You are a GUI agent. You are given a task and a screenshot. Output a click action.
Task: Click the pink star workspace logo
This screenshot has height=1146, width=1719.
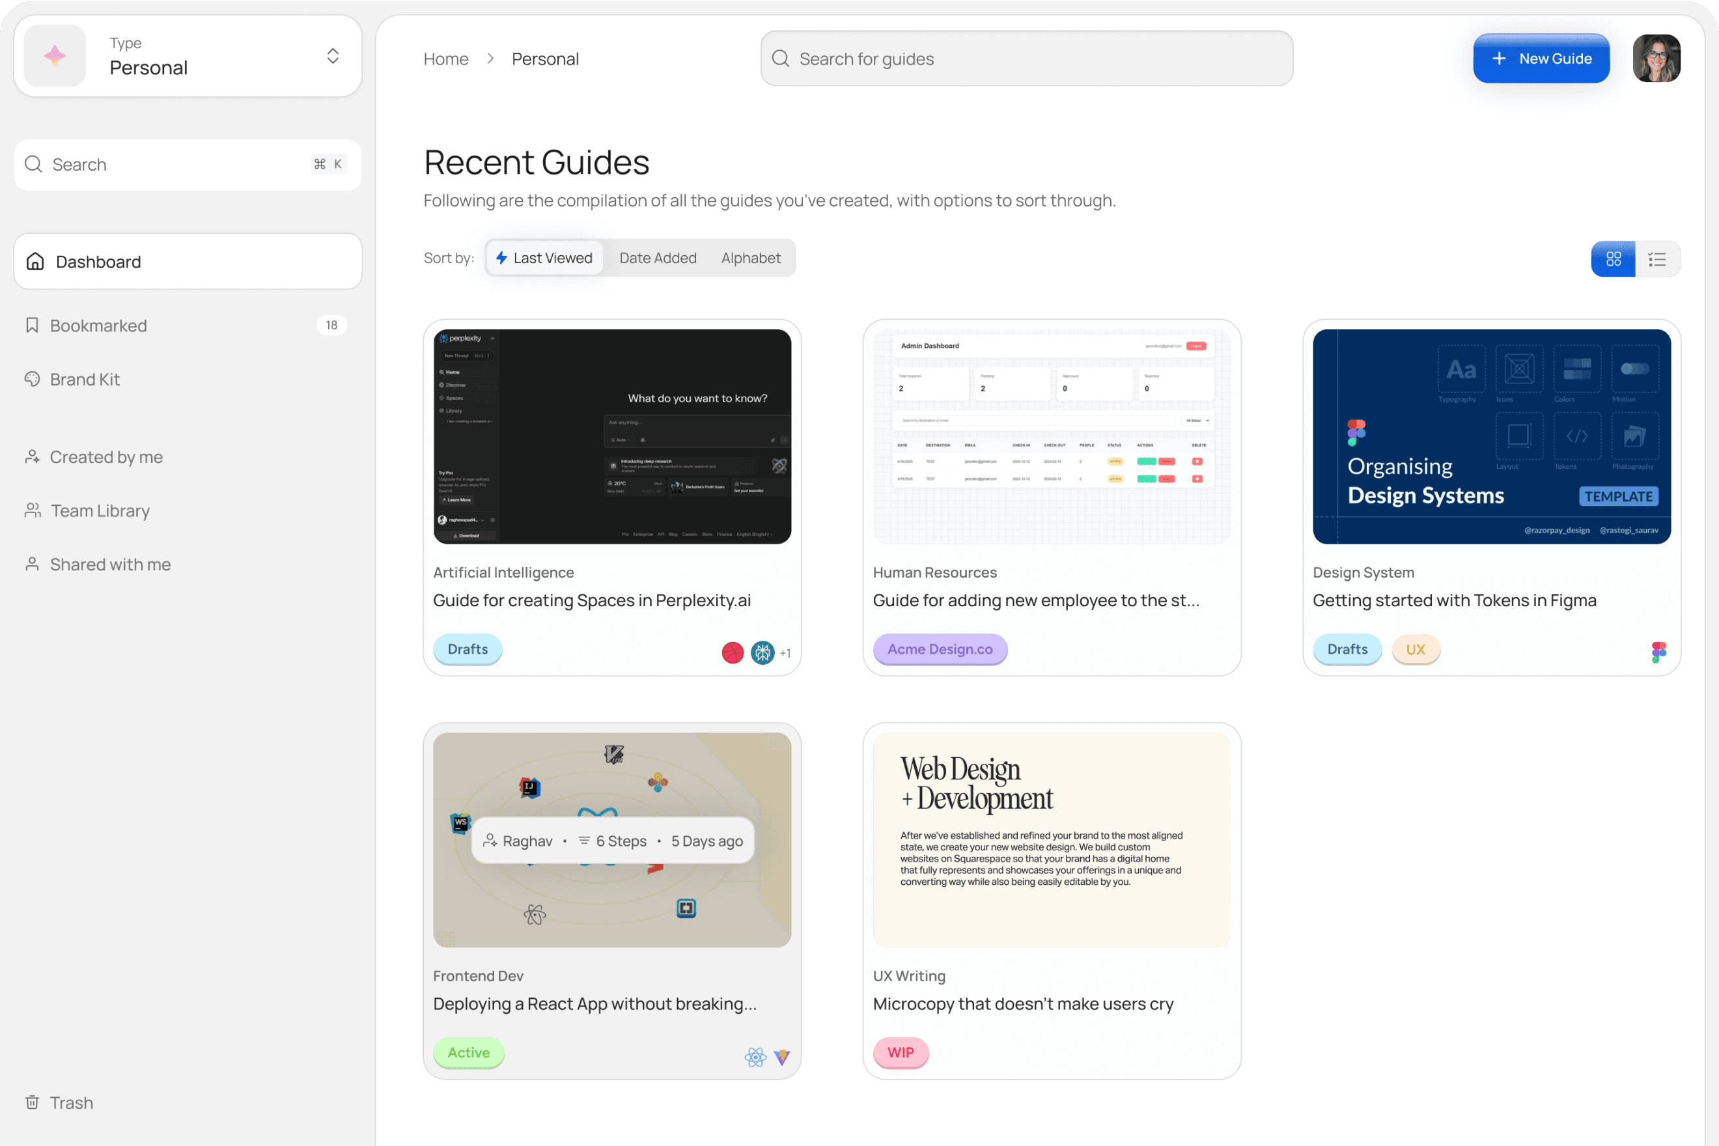point(55,56)
